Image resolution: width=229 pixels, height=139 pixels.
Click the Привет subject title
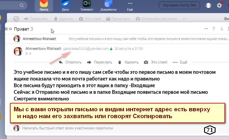pos(21,29)
